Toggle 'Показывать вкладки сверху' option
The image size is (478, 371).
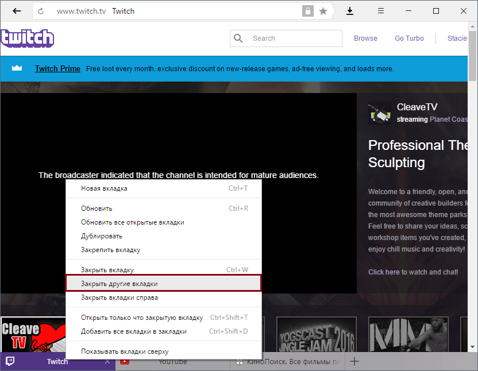[x=125, y=351]
